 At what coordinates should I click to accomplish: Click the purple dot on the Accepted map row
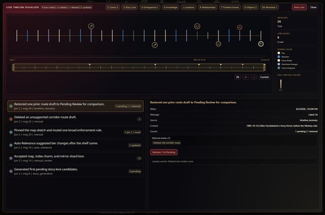pyautogui.click(x=11, y=158)
